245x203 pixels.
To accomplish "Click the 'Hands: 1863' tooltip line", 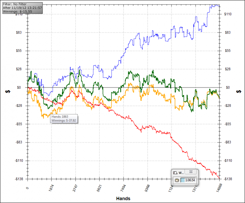I will (60, 117).
